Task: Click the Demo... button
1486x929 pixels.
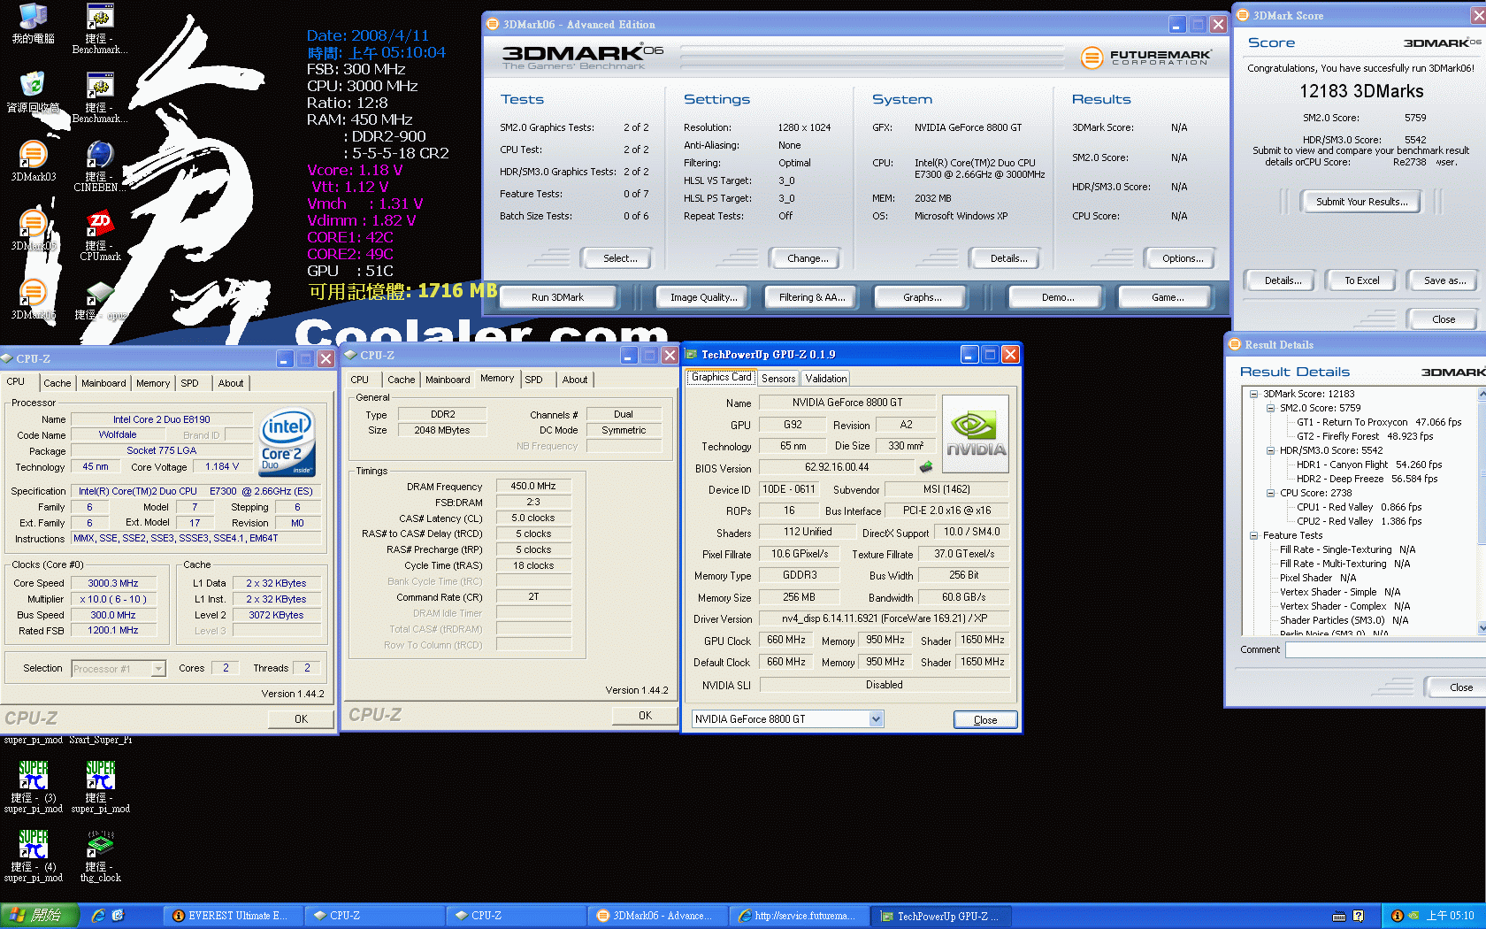Action: pyautogui.click(x=1058, y=297)
